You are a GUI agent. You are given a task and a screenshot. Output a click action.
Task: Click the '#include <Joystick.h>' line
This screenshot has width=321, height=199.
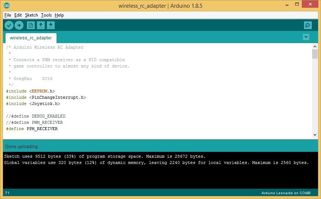coord(33,104)
